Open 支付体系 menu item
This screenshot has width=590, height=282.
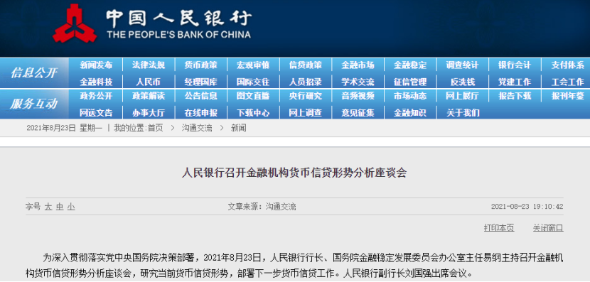pyautogui.click(x=567, y=65)
